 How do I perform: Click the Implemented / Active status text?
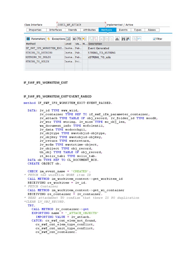point(120,25)
